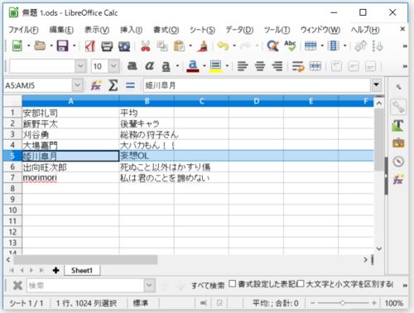
Task: Toggle print preview icon
Action: coord(124,46)
